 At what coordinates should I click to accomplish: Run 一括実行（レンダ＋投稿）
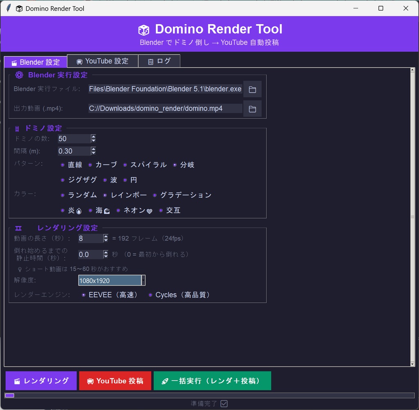(x=212, y=381)
